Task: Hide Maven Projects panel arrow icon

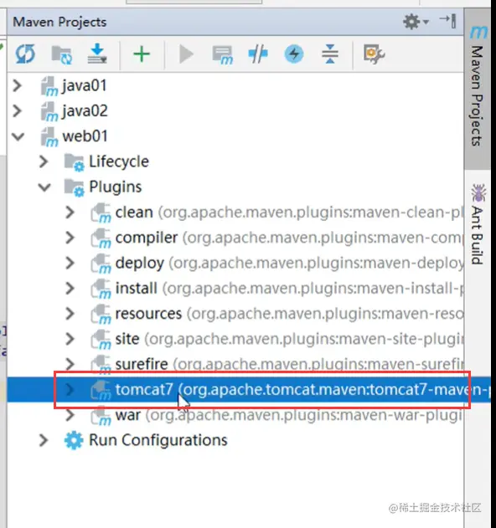Action: click(x=448, y=21)
